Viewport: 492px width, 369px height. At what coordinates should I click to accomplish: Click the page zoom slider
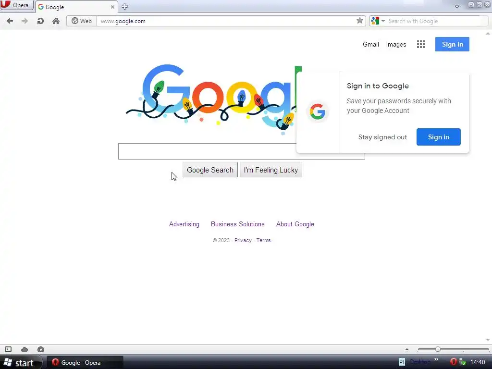[x=454, y=349]
